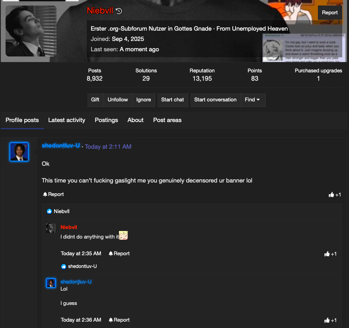Click the Points value 83
349x328 pixels.
pyautogui.click(x=255, y=78)
